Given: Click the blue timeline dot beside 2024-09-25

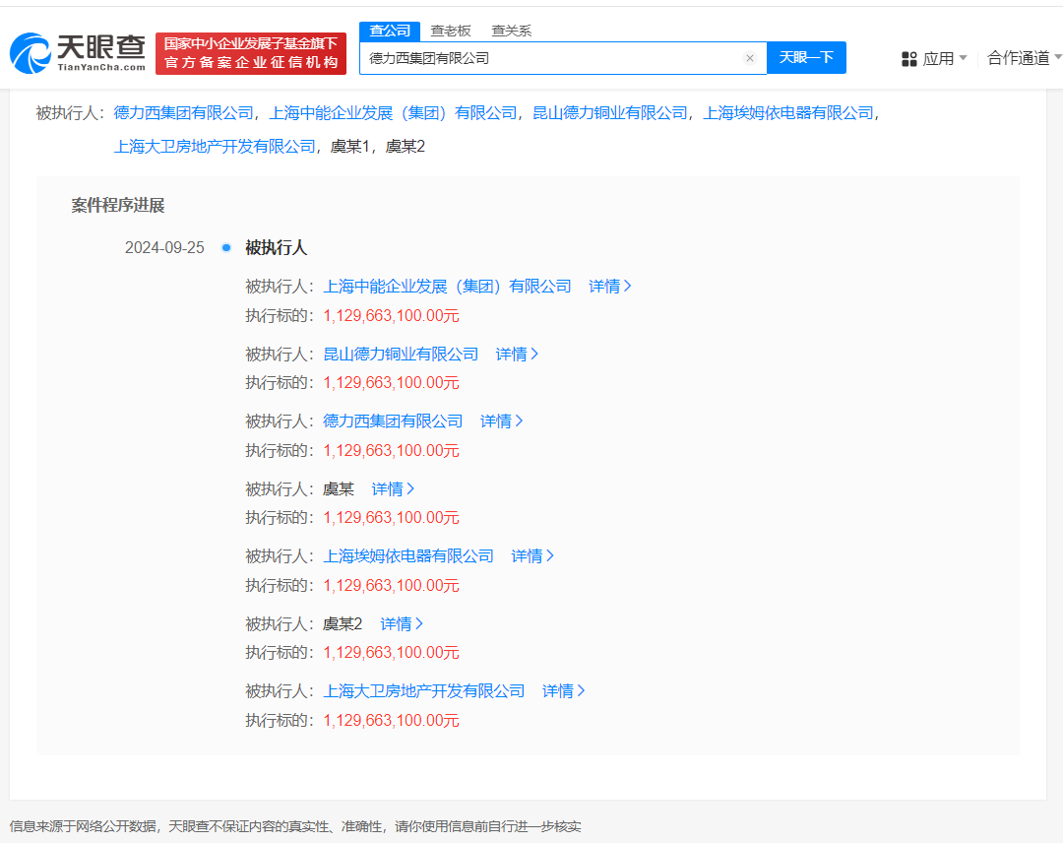Looking at the screenshot, I should (225, 248).
